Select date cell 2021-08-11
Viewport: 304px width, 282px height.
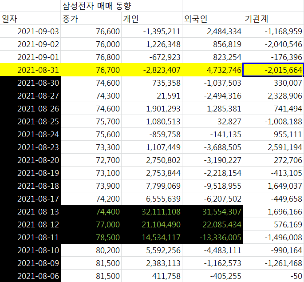pos(30,237)
